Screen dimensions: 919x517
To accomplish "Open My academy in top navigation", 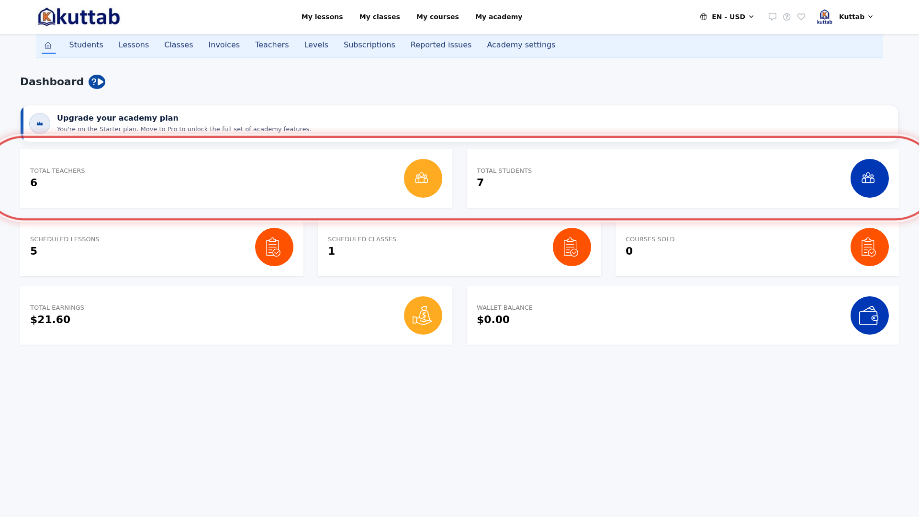I will (499, 17).
